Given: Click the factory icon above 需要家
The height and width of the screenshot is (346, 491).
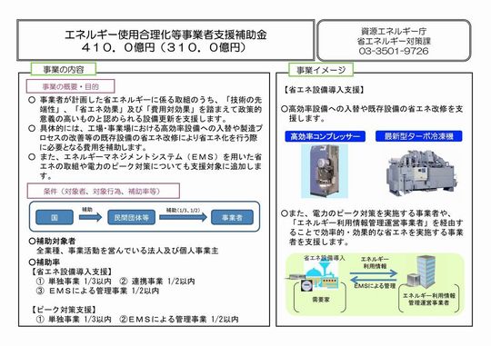Looking at the screenshot, I should pyautogui.click(x=323, y=275).
